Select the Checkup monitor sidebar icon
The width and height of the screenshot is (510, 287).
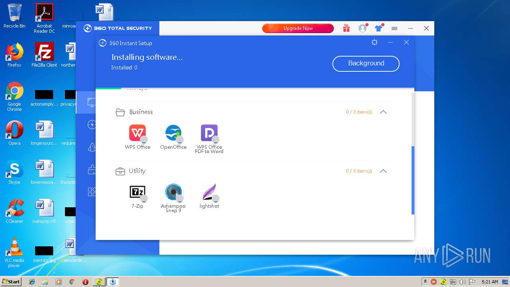[92, 102]
